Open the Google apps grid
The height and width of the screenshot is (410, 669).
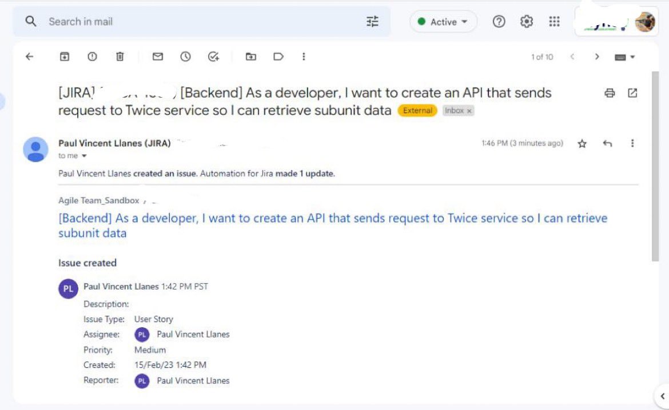(x=554, y=21)
